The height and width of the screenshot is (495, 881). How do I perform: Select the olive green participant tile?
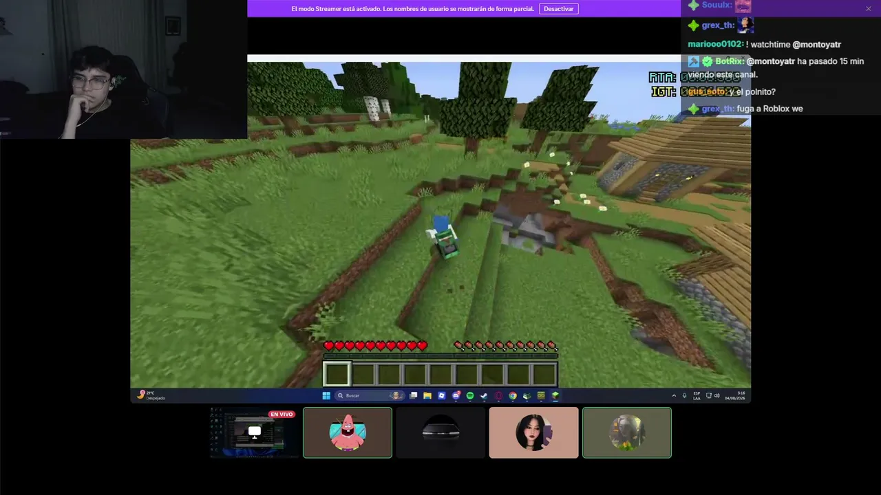(x=627, y=432)
